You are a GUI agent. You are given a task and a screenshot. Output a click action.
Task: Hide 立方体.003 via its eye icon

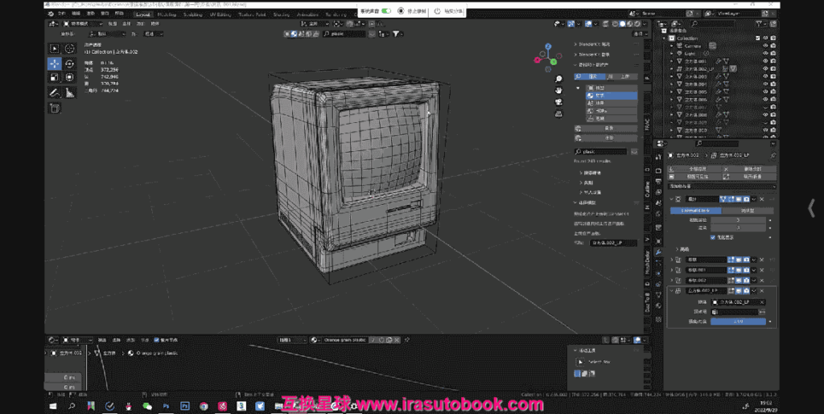click(x=765, y=76)
